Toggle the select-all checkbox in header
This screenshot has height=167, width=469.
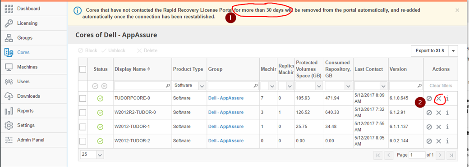pos(83,69)
